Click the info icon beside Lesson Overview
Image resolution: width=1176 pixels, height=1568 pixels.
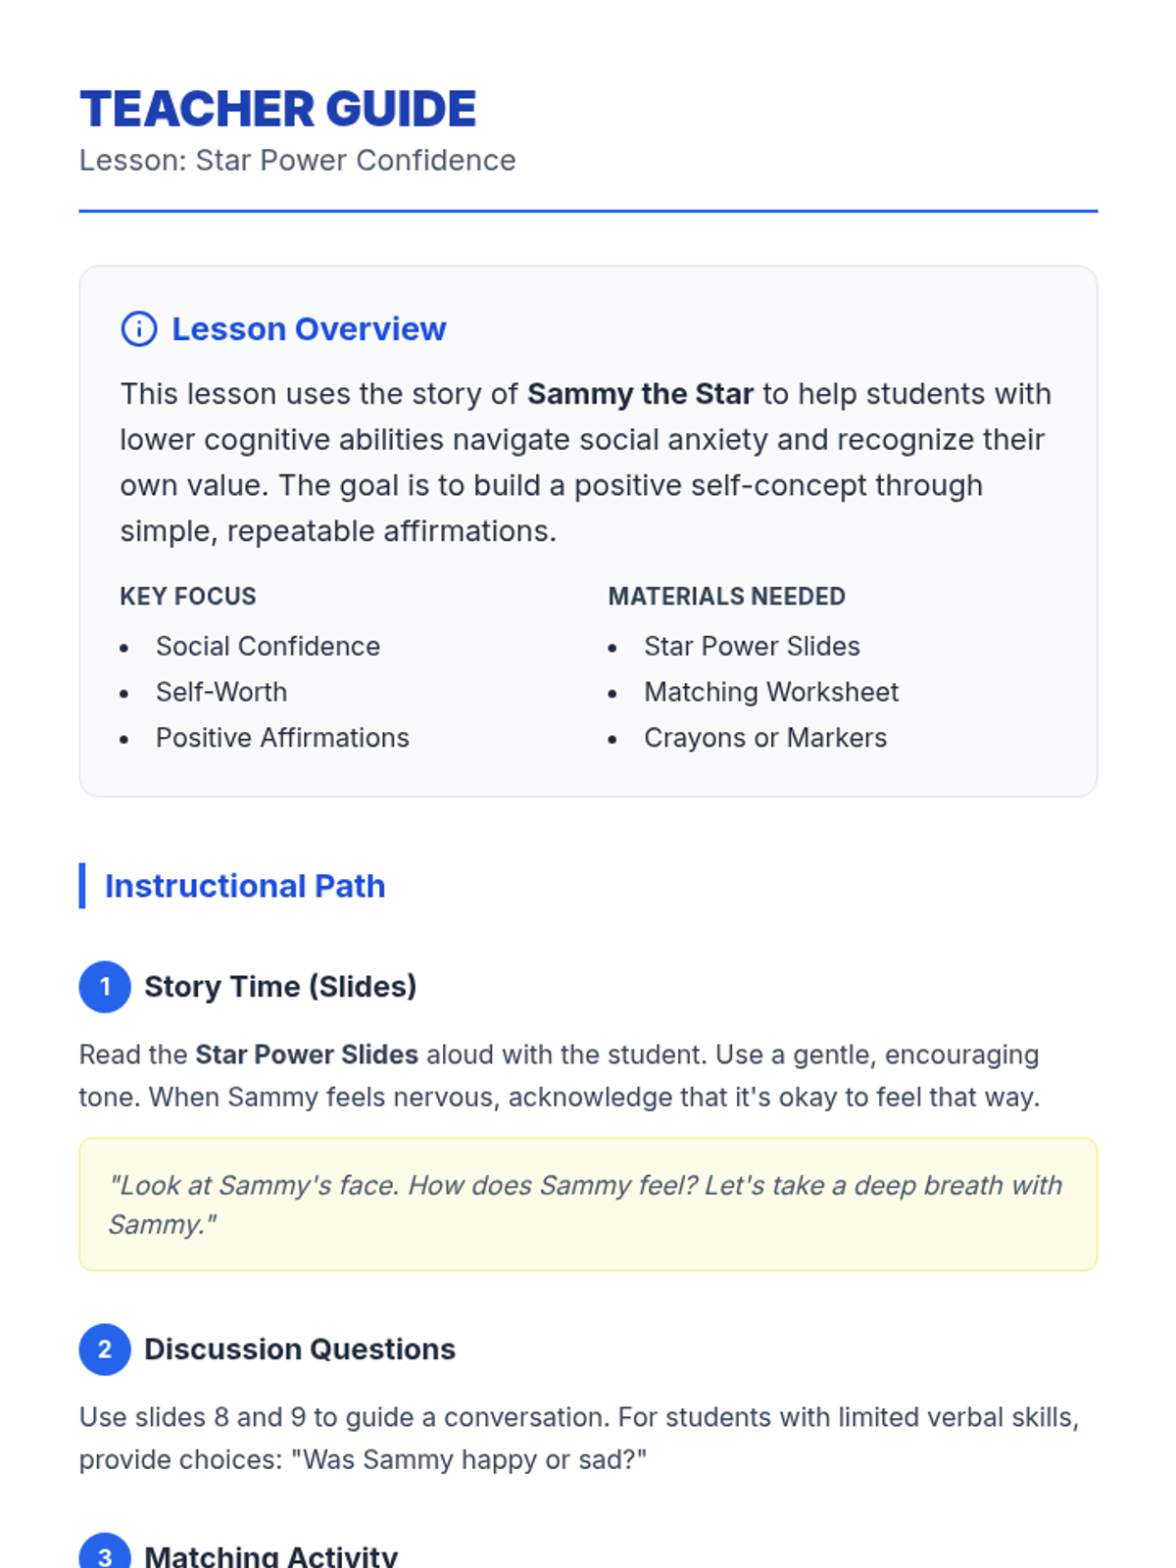(138, 329)
